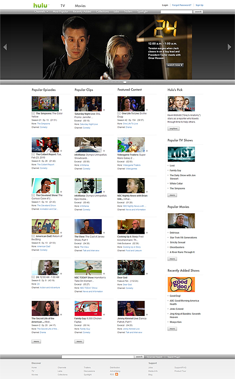Select the first carousel slide indicator

106,82
